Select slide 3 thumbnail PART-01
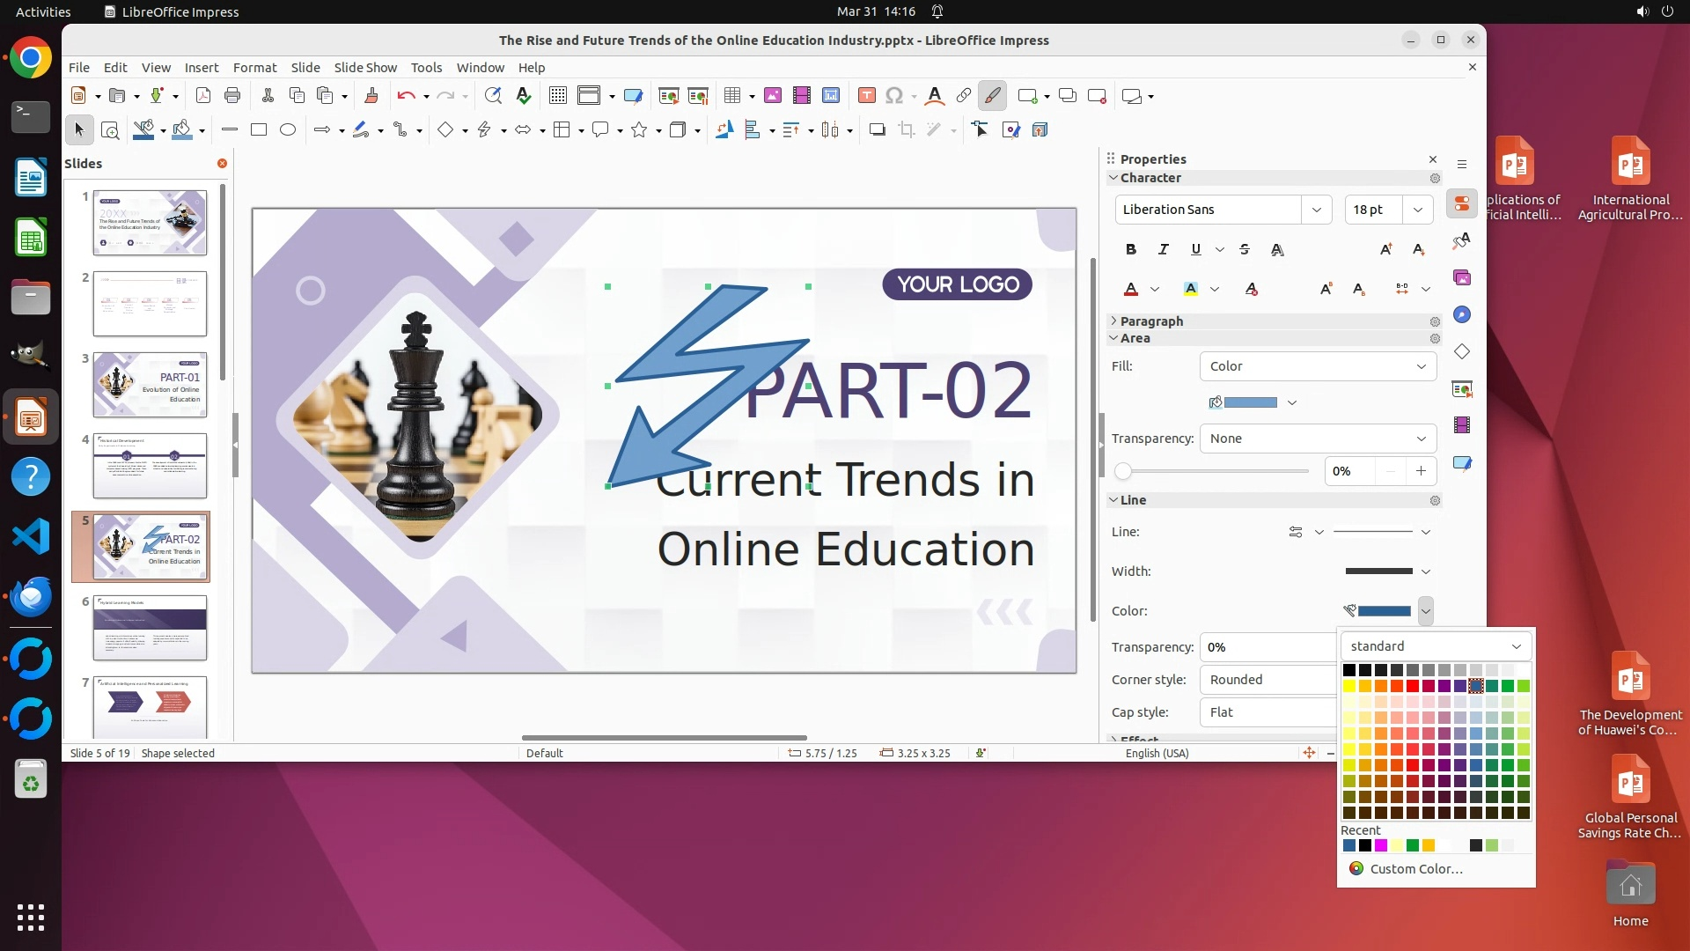The image size is (1690, 951). click(150, 385)
